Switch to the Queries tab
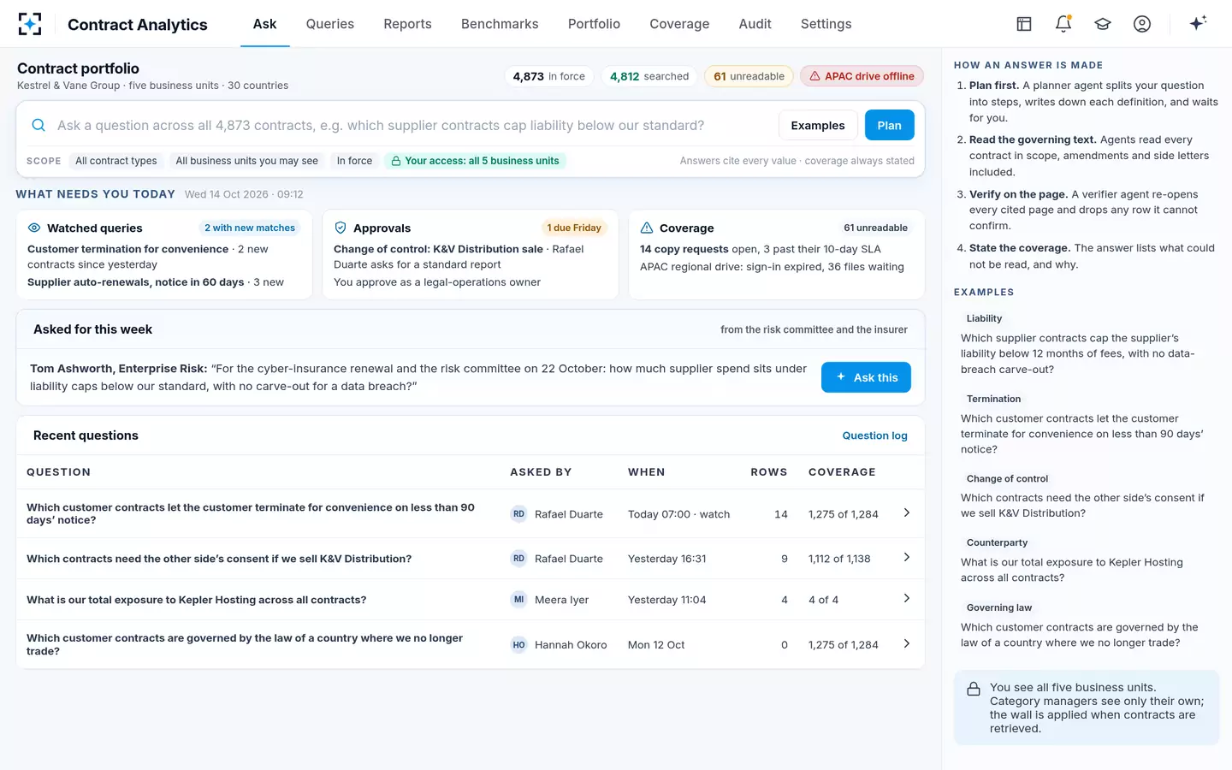The height and width of the screenshot is (770, 1232). [x=330, y=24]
